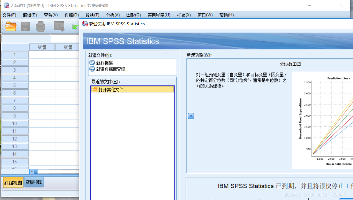Click the first 变量 column header
The image size is (353, 200).
tap(42, 47)
